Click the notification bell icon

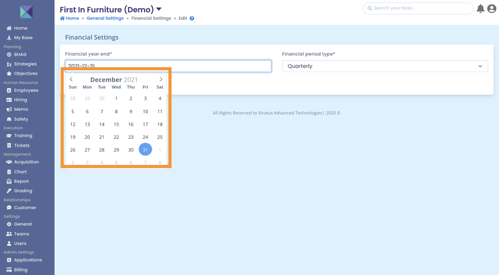[480, 9]
